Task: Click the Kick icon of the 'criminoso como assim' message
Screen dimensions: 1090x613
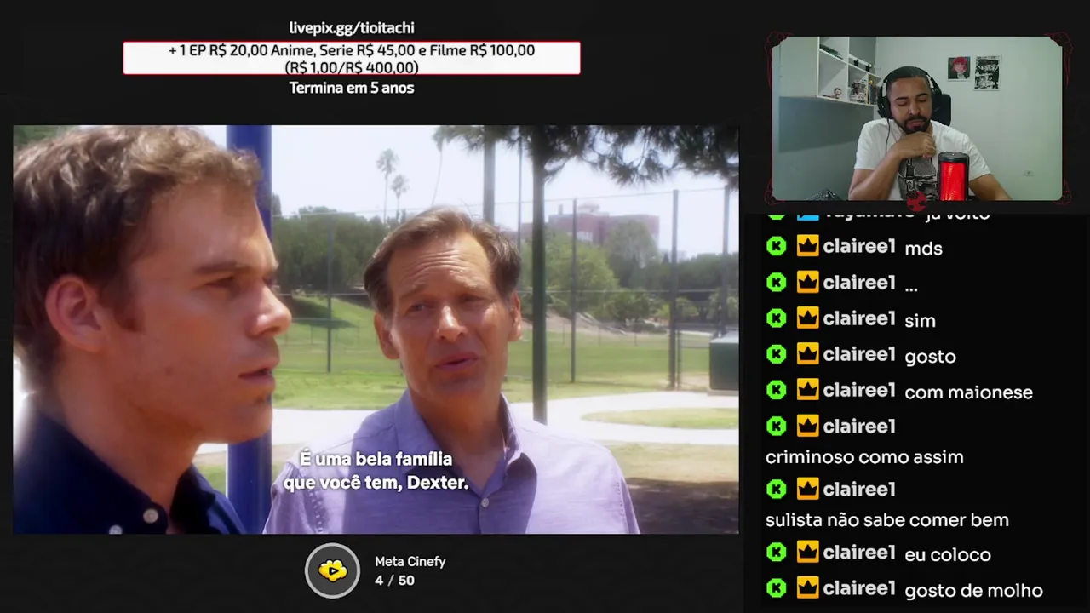Action: pos(776,426)
